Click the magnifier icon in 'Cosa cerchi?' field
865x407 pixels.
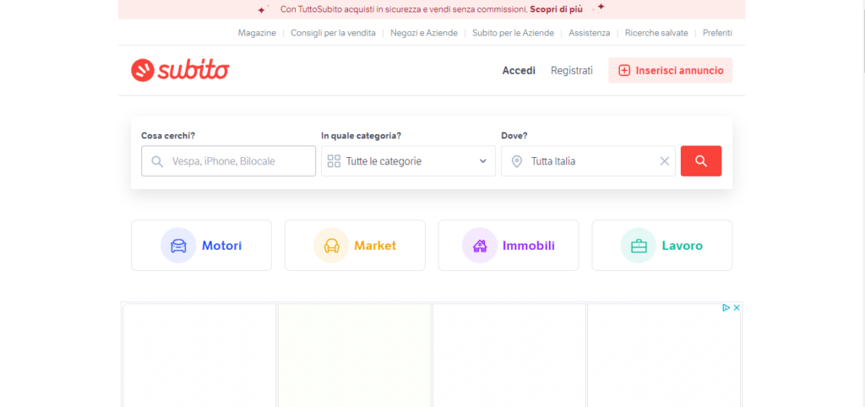(157, 161)
